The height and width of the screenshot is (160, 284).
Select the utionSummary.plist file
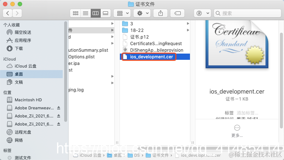pos(89,50)
